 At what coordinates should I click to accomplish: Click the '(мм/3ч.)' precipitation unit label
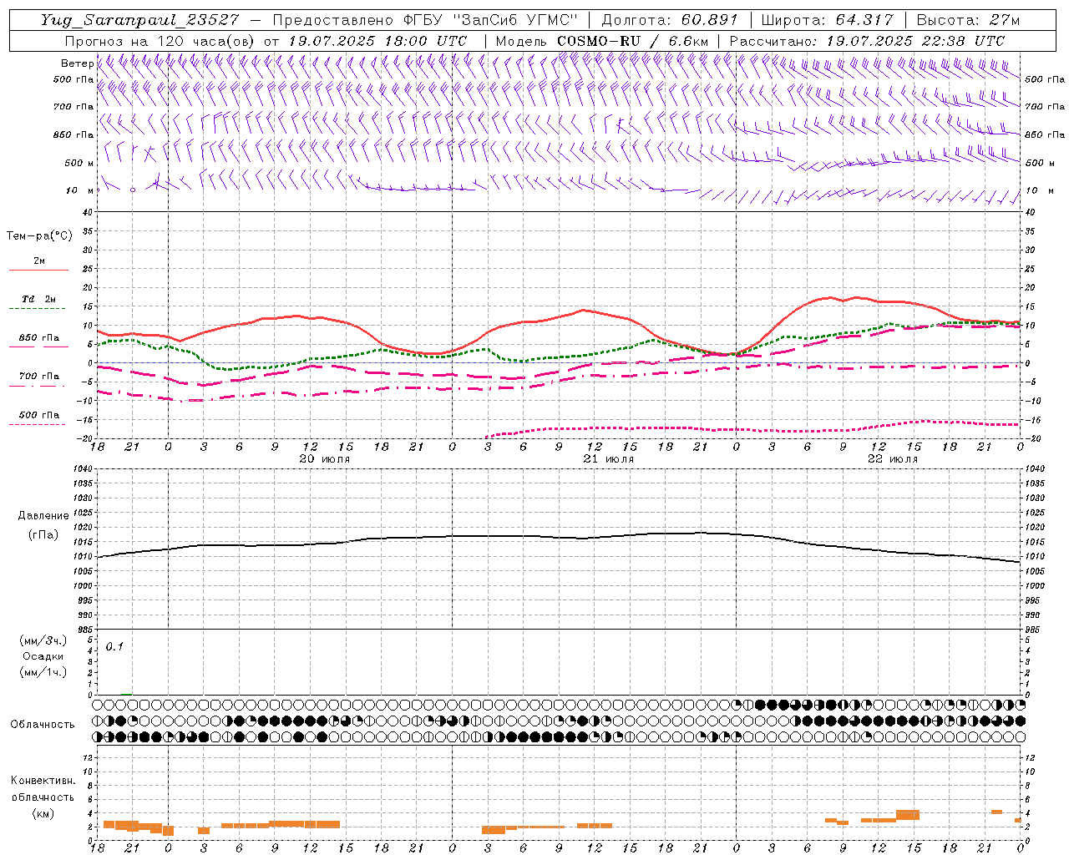(43, 640)
